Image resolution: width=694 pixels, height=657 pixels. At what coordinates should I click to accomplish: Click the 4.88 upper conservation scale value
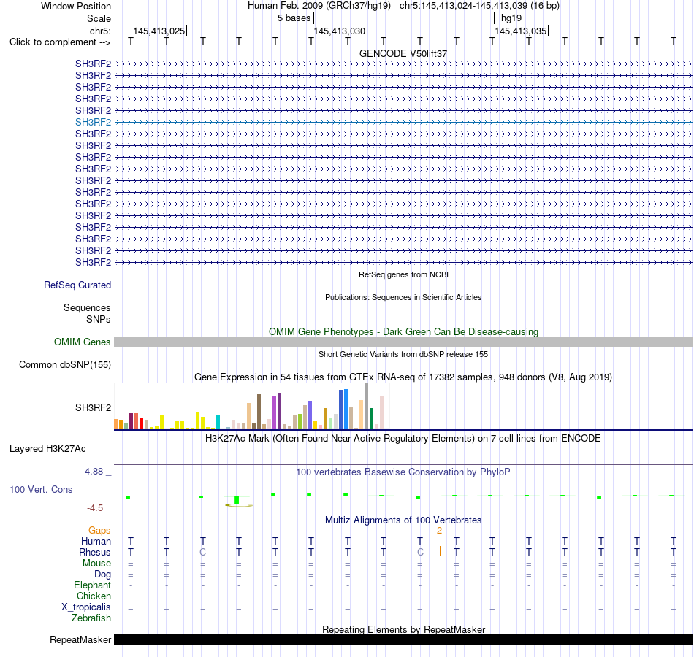[94, 472]
